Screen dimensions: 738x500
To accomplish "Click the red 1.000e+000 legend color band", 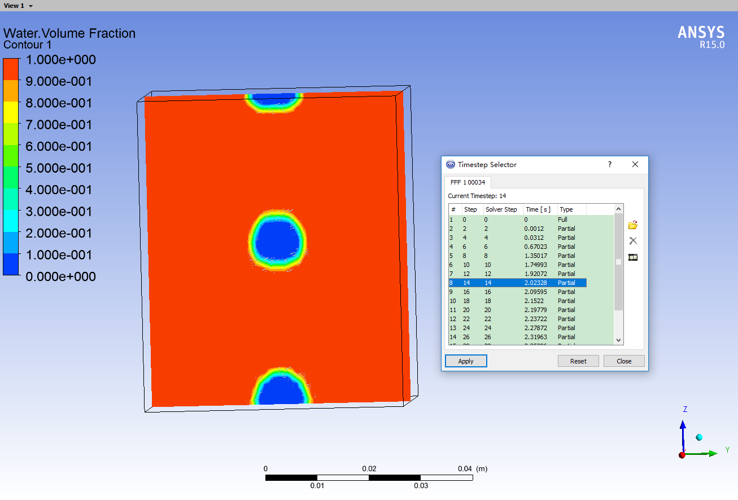I will (x=11, y=69).
